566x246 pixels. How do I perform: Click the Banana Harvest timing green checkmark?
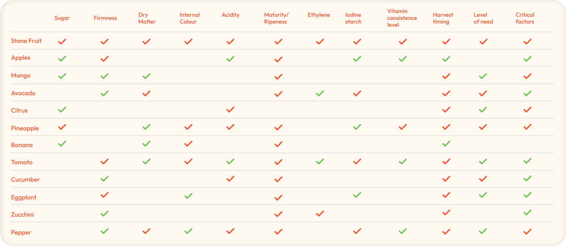click(446, 144)
